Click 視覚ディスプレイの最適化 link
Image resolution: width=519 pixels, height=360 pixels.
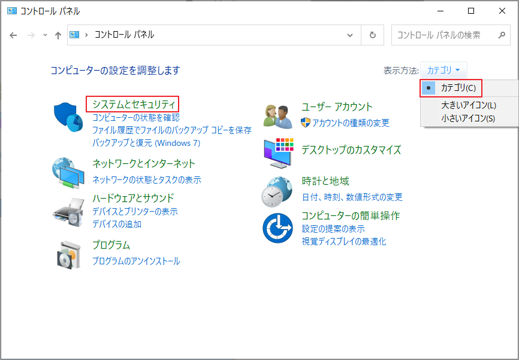point(344,242)
